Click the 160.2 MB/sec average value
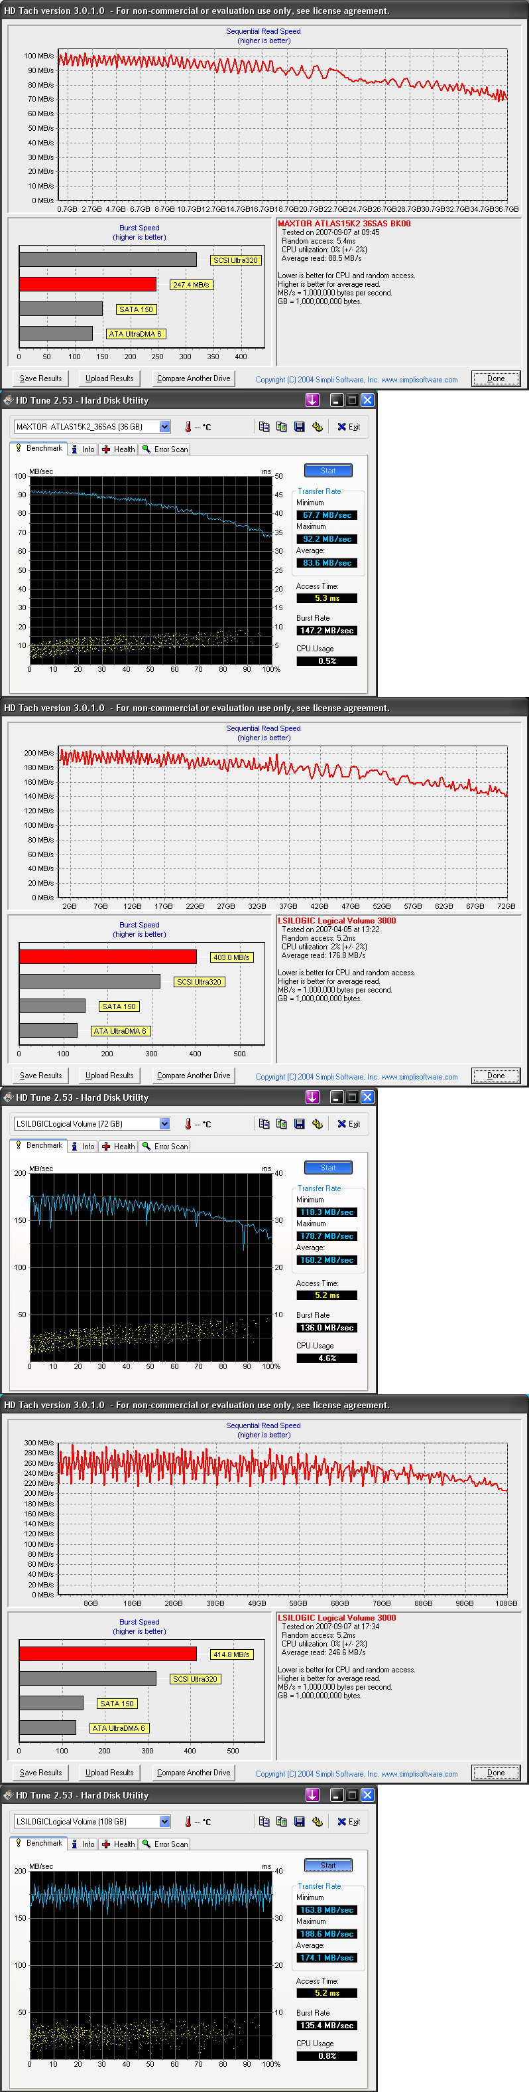The image size is (529, 2092). (327, 1259)
